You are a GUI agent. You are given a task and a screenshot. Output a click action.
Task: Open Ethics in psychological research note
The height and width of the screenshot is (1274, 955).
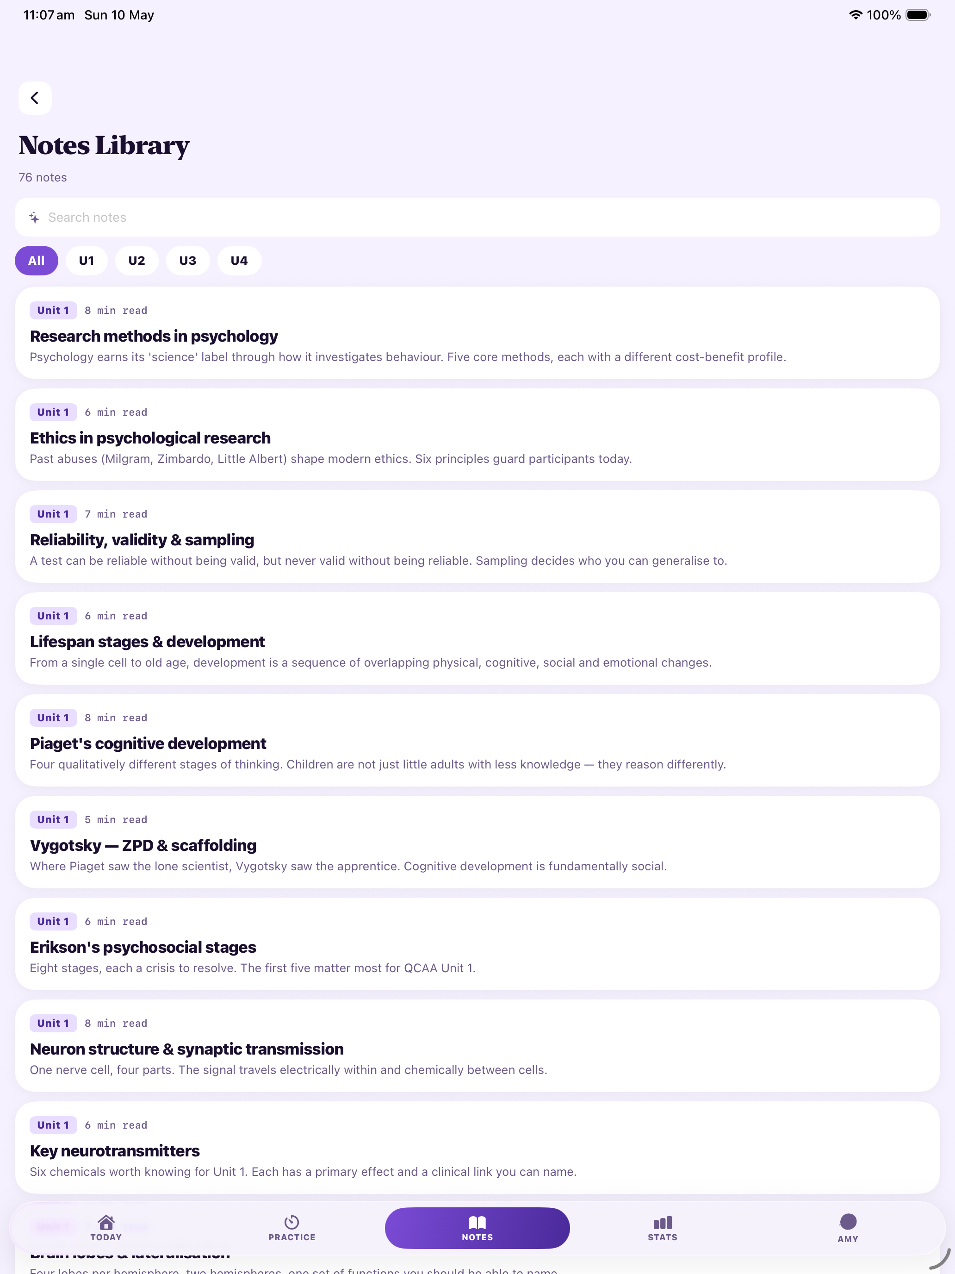(477, 435)
